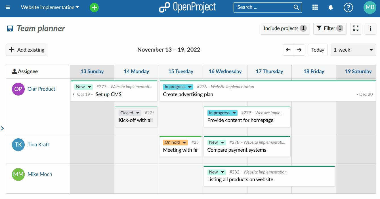Screen dimensions: 380x199
Task: Click the Include projects button
Action: coord(285,28)
